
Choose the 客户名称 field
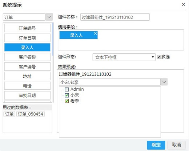coord(27,57)
